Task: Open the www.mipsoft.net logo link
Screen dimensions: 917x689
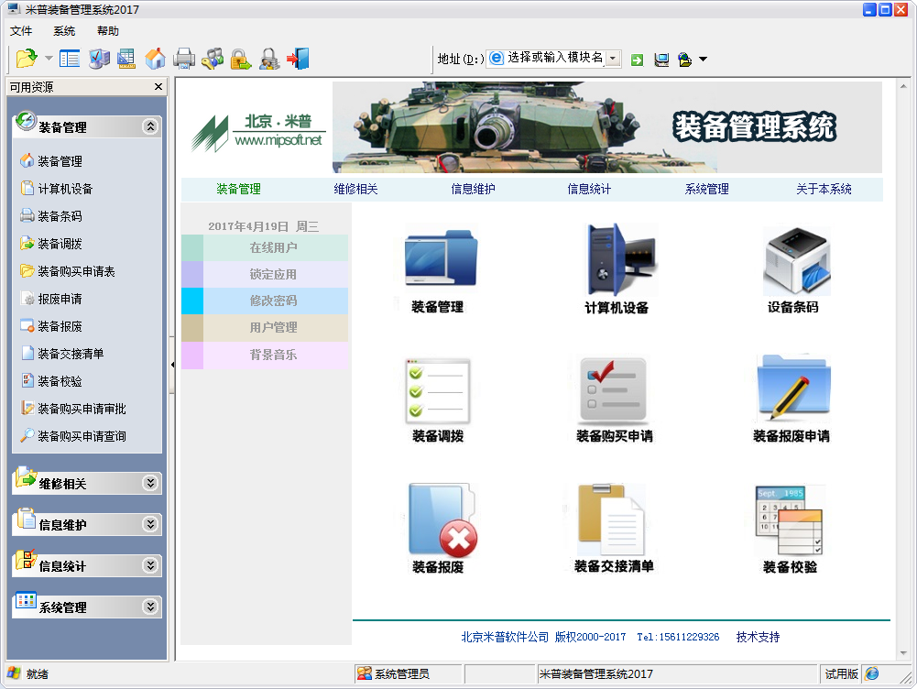Action: click(x=278, y=140)
